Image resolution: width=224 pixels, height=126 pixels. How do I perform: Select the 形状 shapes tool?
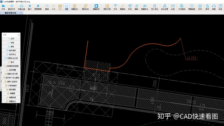click(x=130, y=7)
